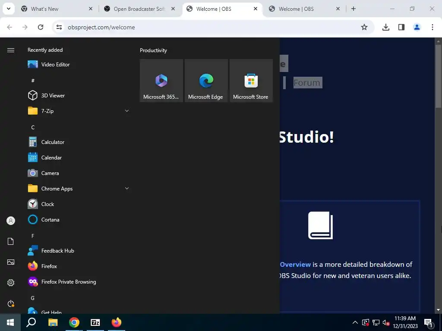Screen dimensions: 442x331
Task: Close the What's New tab
Action: click(x=91, y=9)
